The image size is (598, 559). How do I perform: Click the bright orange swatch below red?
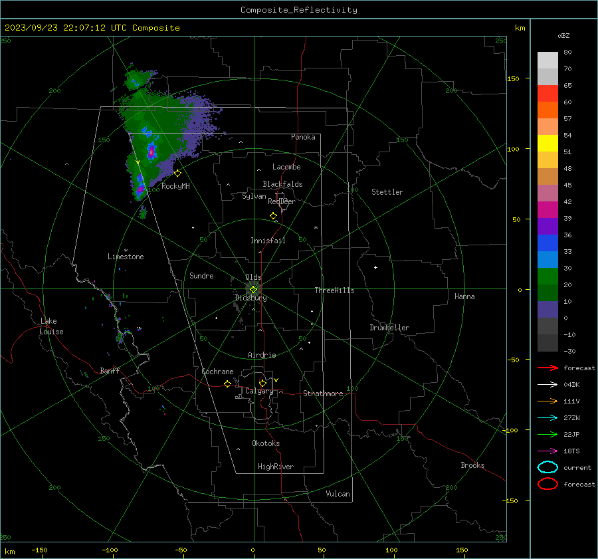click(548, 110)
